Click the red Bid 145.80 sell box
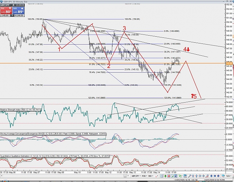 click(6, 10)
